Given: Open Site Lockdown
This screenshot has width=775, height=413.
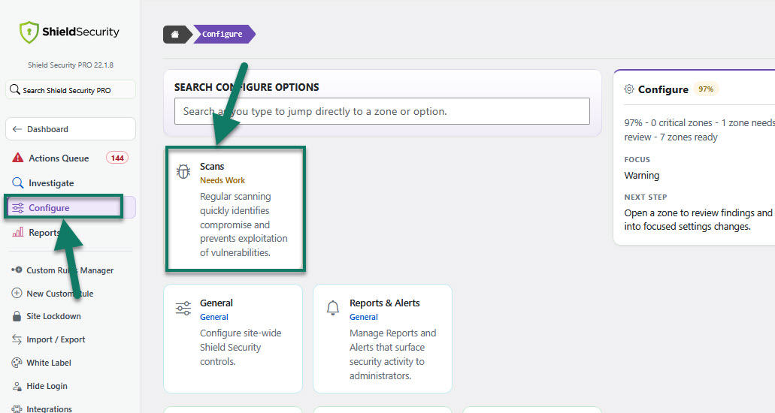Looking at the screenshot, I should click(53, 316).
